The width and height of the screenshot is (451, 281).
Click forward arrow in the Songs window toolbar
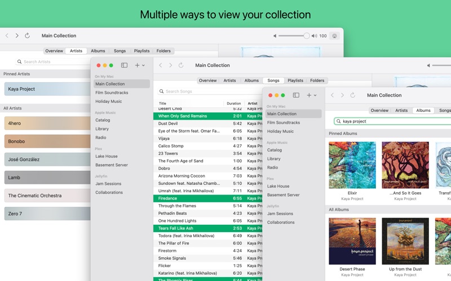coord(171,65)
